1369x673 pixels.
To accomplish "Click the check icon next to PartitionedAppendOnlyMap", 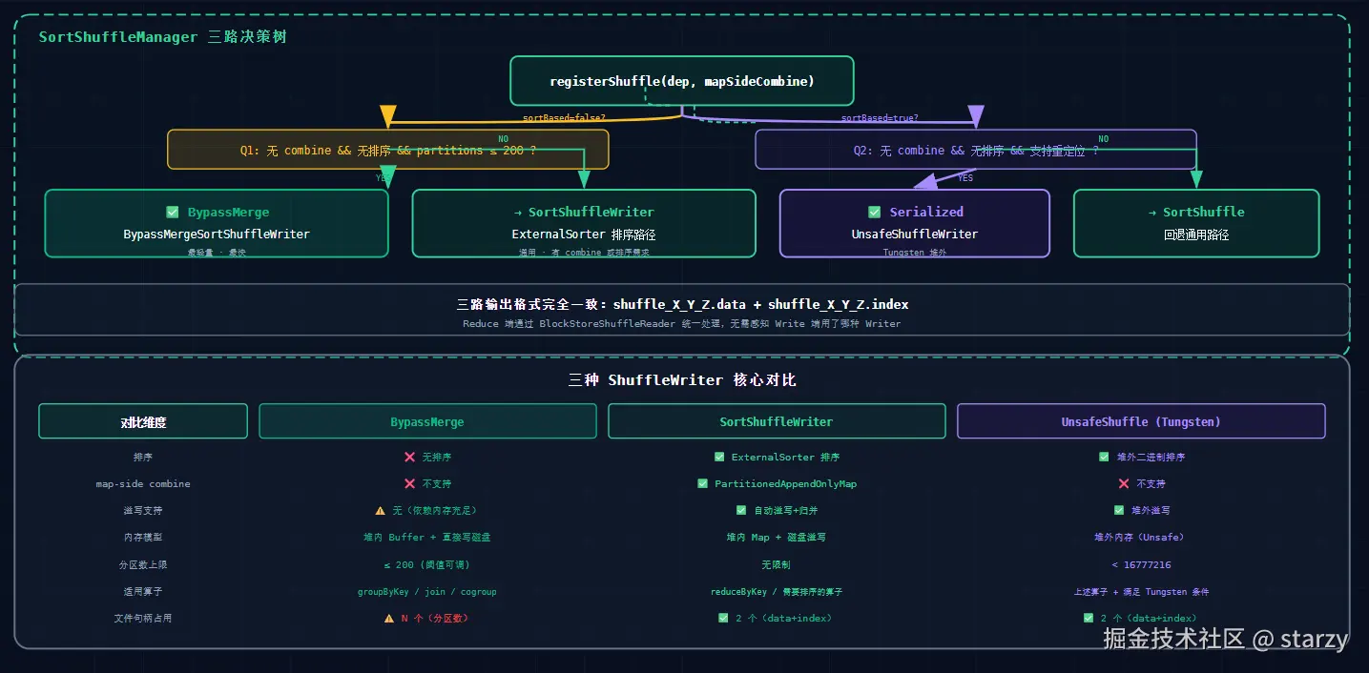I will point(703,484).
